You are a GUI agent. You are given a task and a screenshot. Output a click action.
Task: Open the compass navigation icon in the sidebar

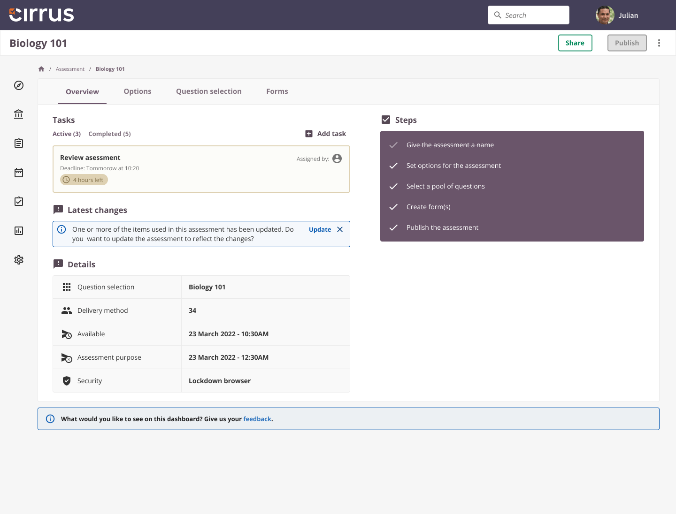(18, 86)
